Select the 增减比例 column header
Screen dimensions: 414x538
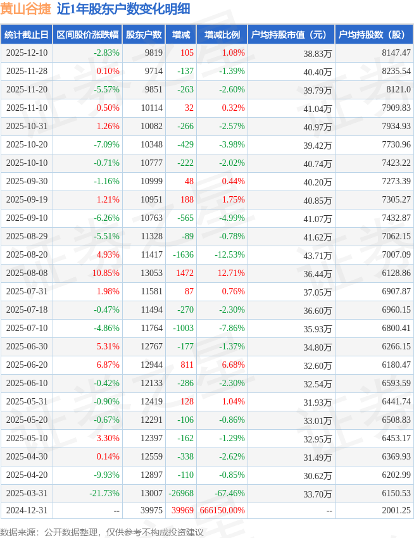click(x=222, y=35)
